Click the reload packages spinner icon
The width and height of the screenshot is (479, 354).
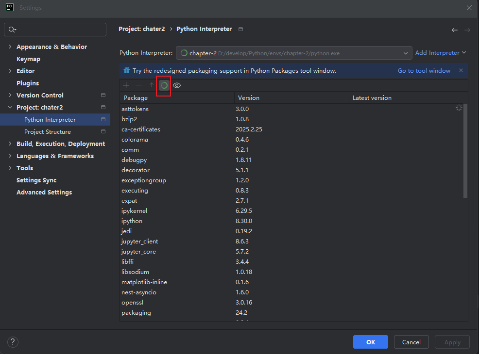coord(164,85)
